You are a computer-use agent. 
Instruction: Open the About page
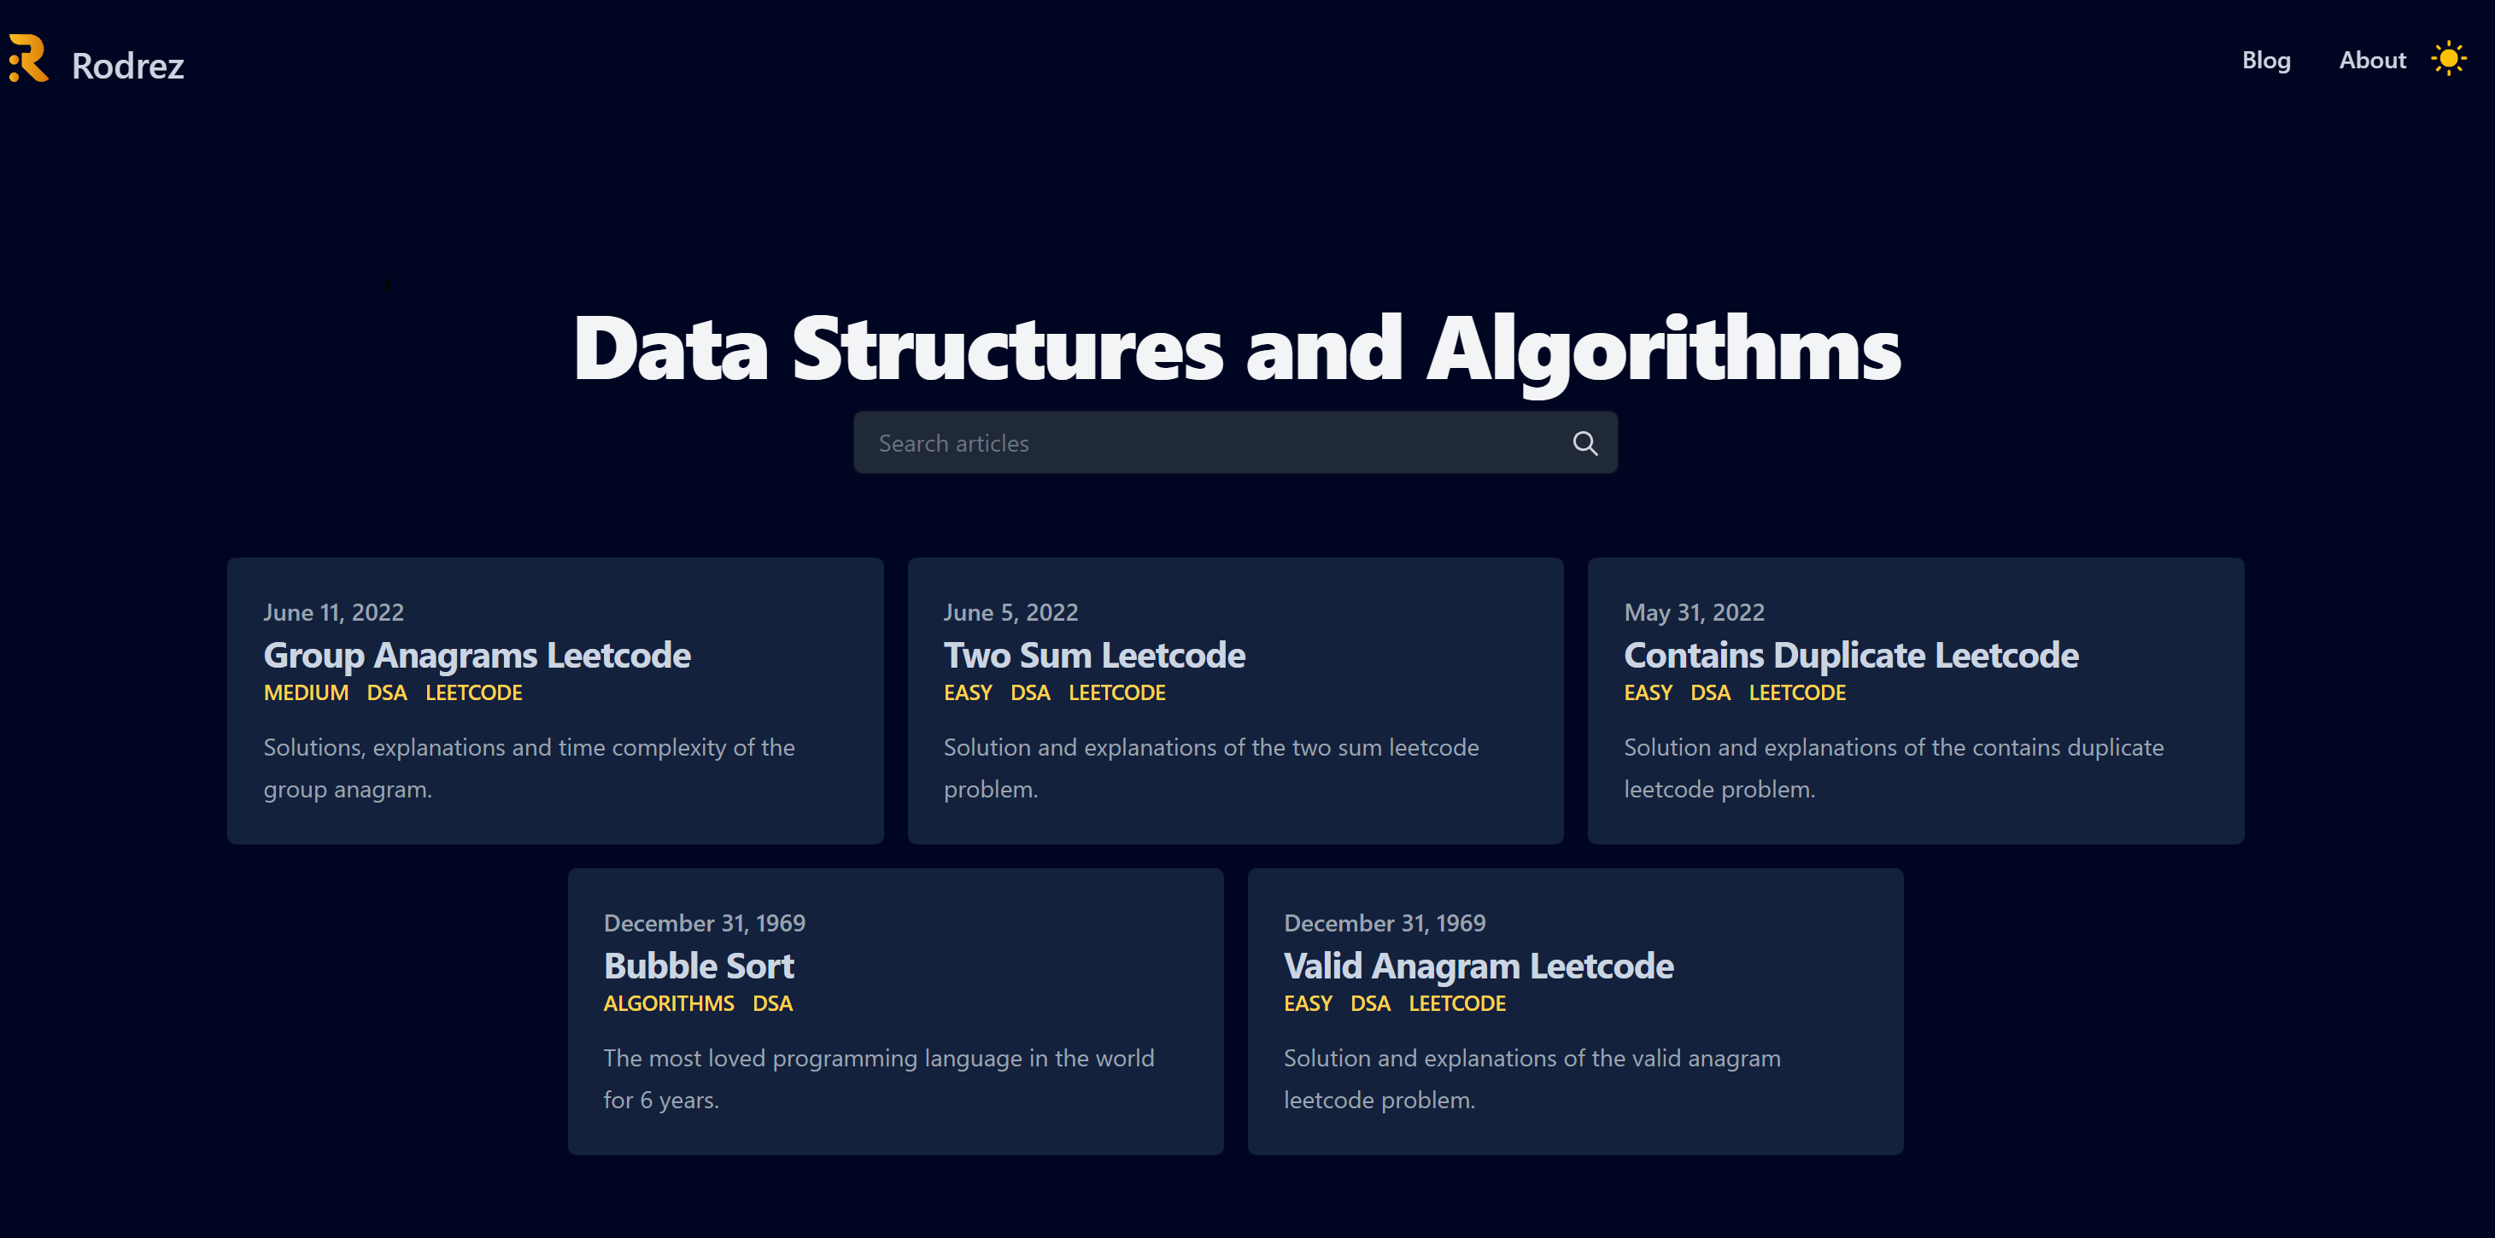[2371, 60]
